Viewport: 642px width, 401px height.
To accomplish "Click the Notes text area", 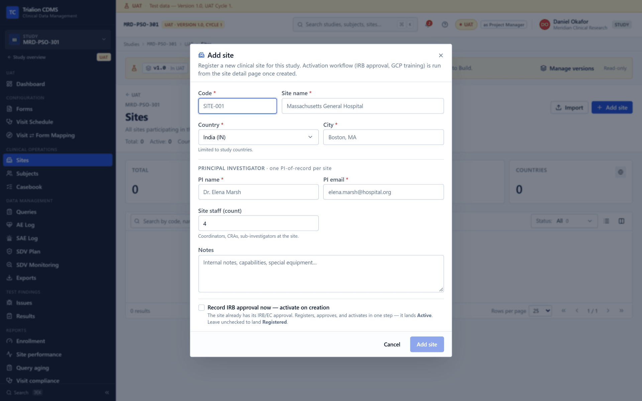I will (321, 274).
